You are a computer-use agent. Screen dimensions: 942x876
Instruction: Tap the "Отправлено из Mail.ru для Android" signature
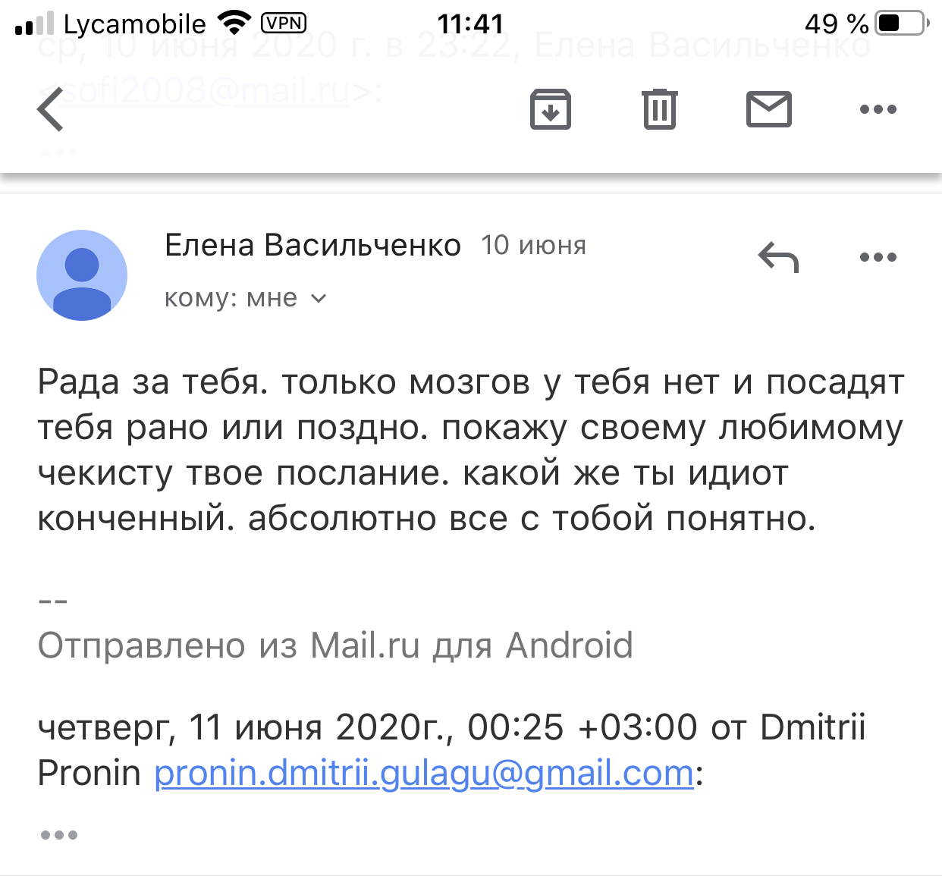[x=335, y=645]
